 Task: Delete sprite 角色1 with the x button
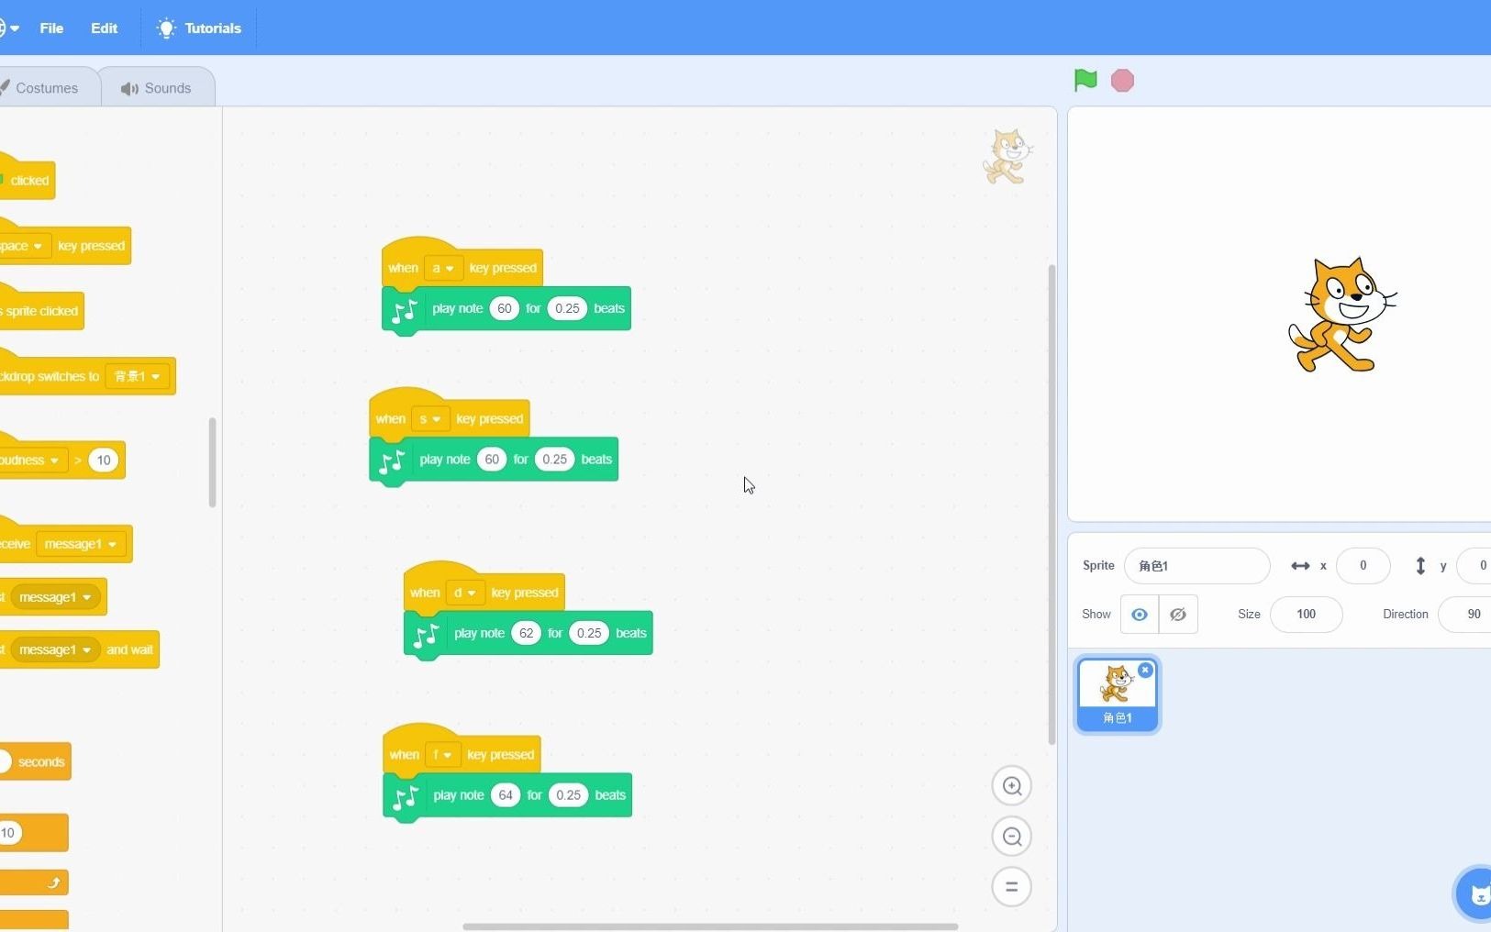coord(1146,671)
